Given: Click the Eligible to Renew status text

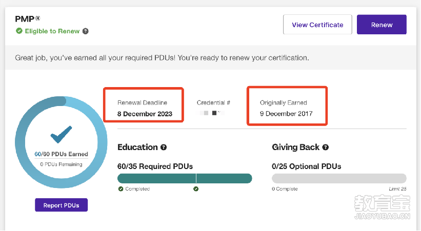Looking at the screenshot, I should (52, 31).
